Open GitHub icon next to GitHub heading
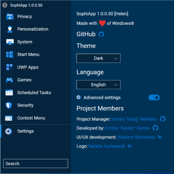Screen dimensions: 174x174 [x=101, y=34]
